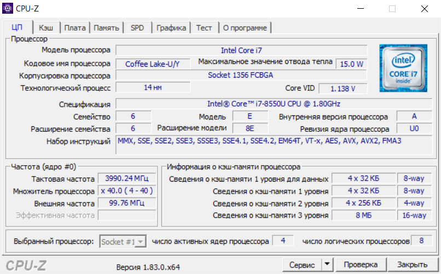441x274 pixels.
Task: Click the Внутренняя версия процессора value A
Action: (414, 116)
